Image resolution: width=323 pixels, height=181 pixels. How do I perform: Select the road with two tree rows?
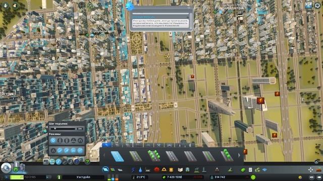tap(154, 155)
